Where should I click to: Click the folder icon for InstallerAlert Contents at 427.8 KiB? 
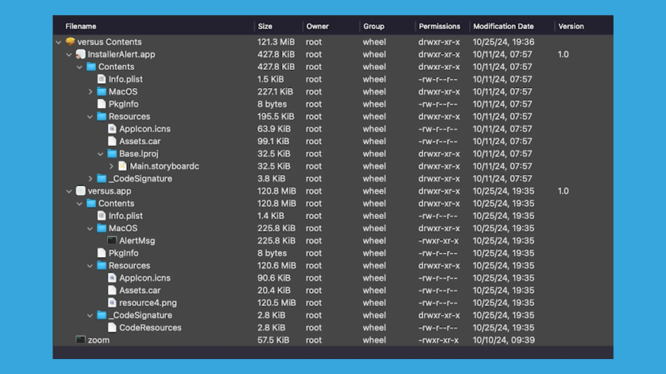coord(91,67)
